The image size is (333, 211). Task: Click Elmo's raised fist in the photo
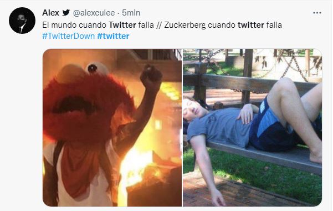pos(151,75)
